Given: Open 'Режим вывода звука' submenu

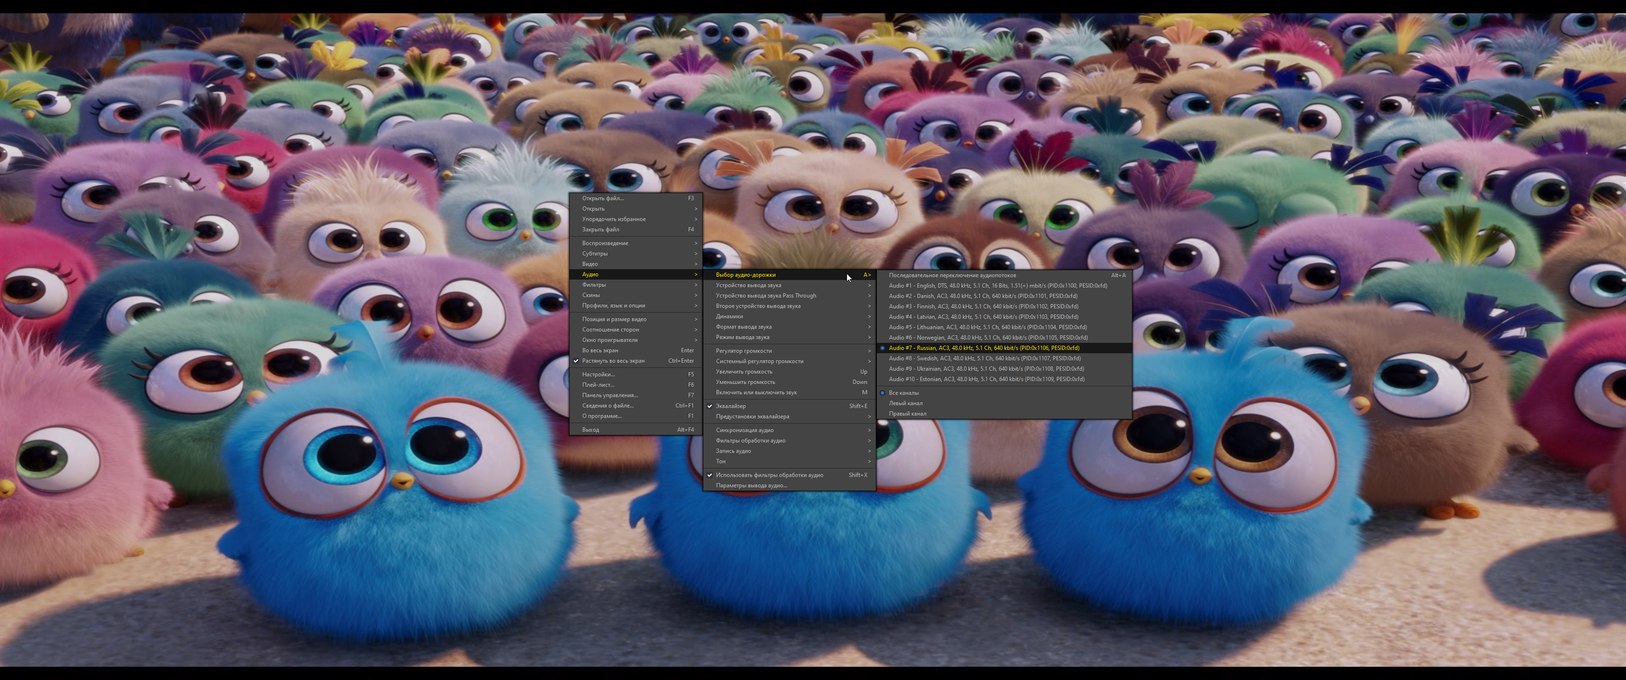Looking at the screenshot, I should [x=790, y=337].
